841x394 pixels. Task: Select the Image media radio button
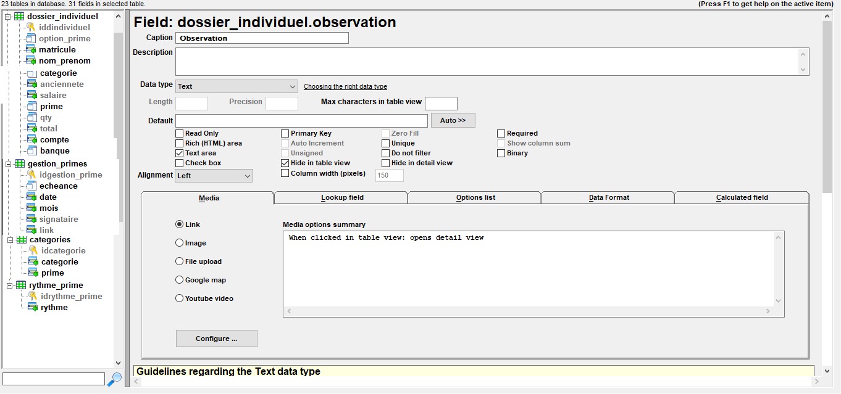(x=180, y=243)
